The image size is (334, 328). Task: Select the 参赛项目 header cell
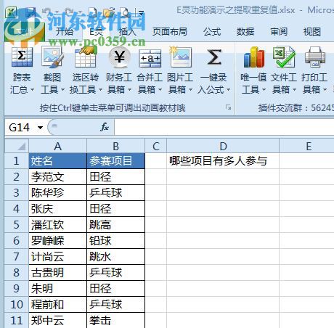[x=115, y=161]
